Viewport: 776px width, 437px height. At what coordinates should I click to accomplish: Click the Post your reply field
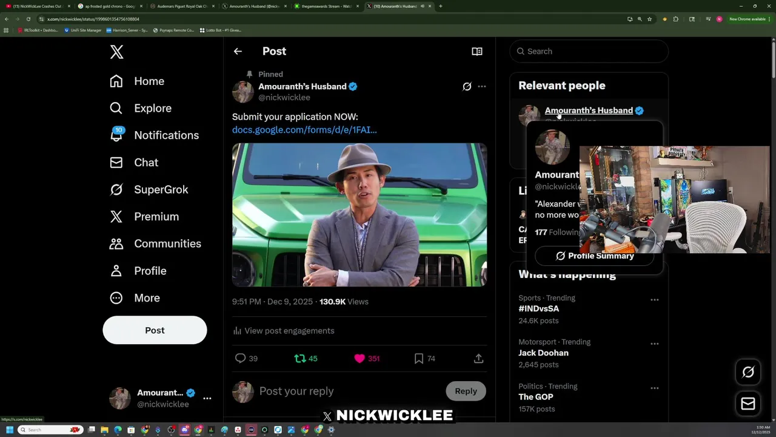pyautogui.click(x=349, y=391)
